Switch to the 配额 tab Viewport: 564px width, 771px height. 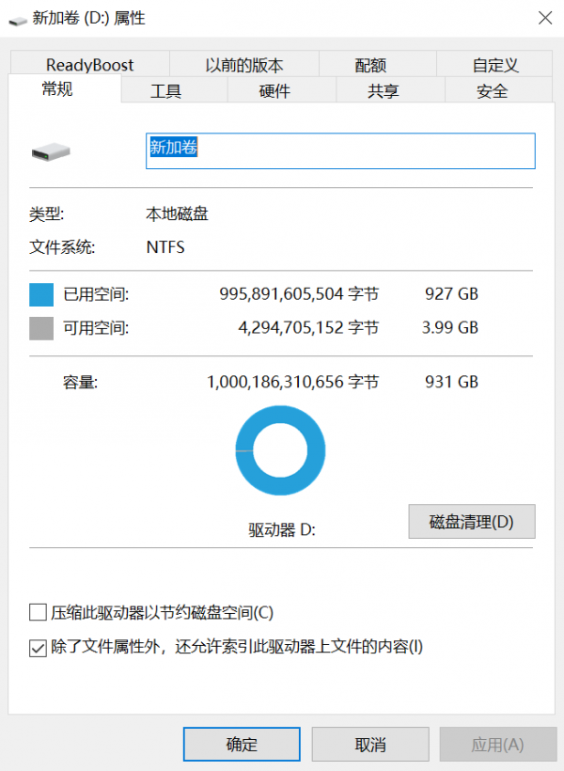click(372, 64)
